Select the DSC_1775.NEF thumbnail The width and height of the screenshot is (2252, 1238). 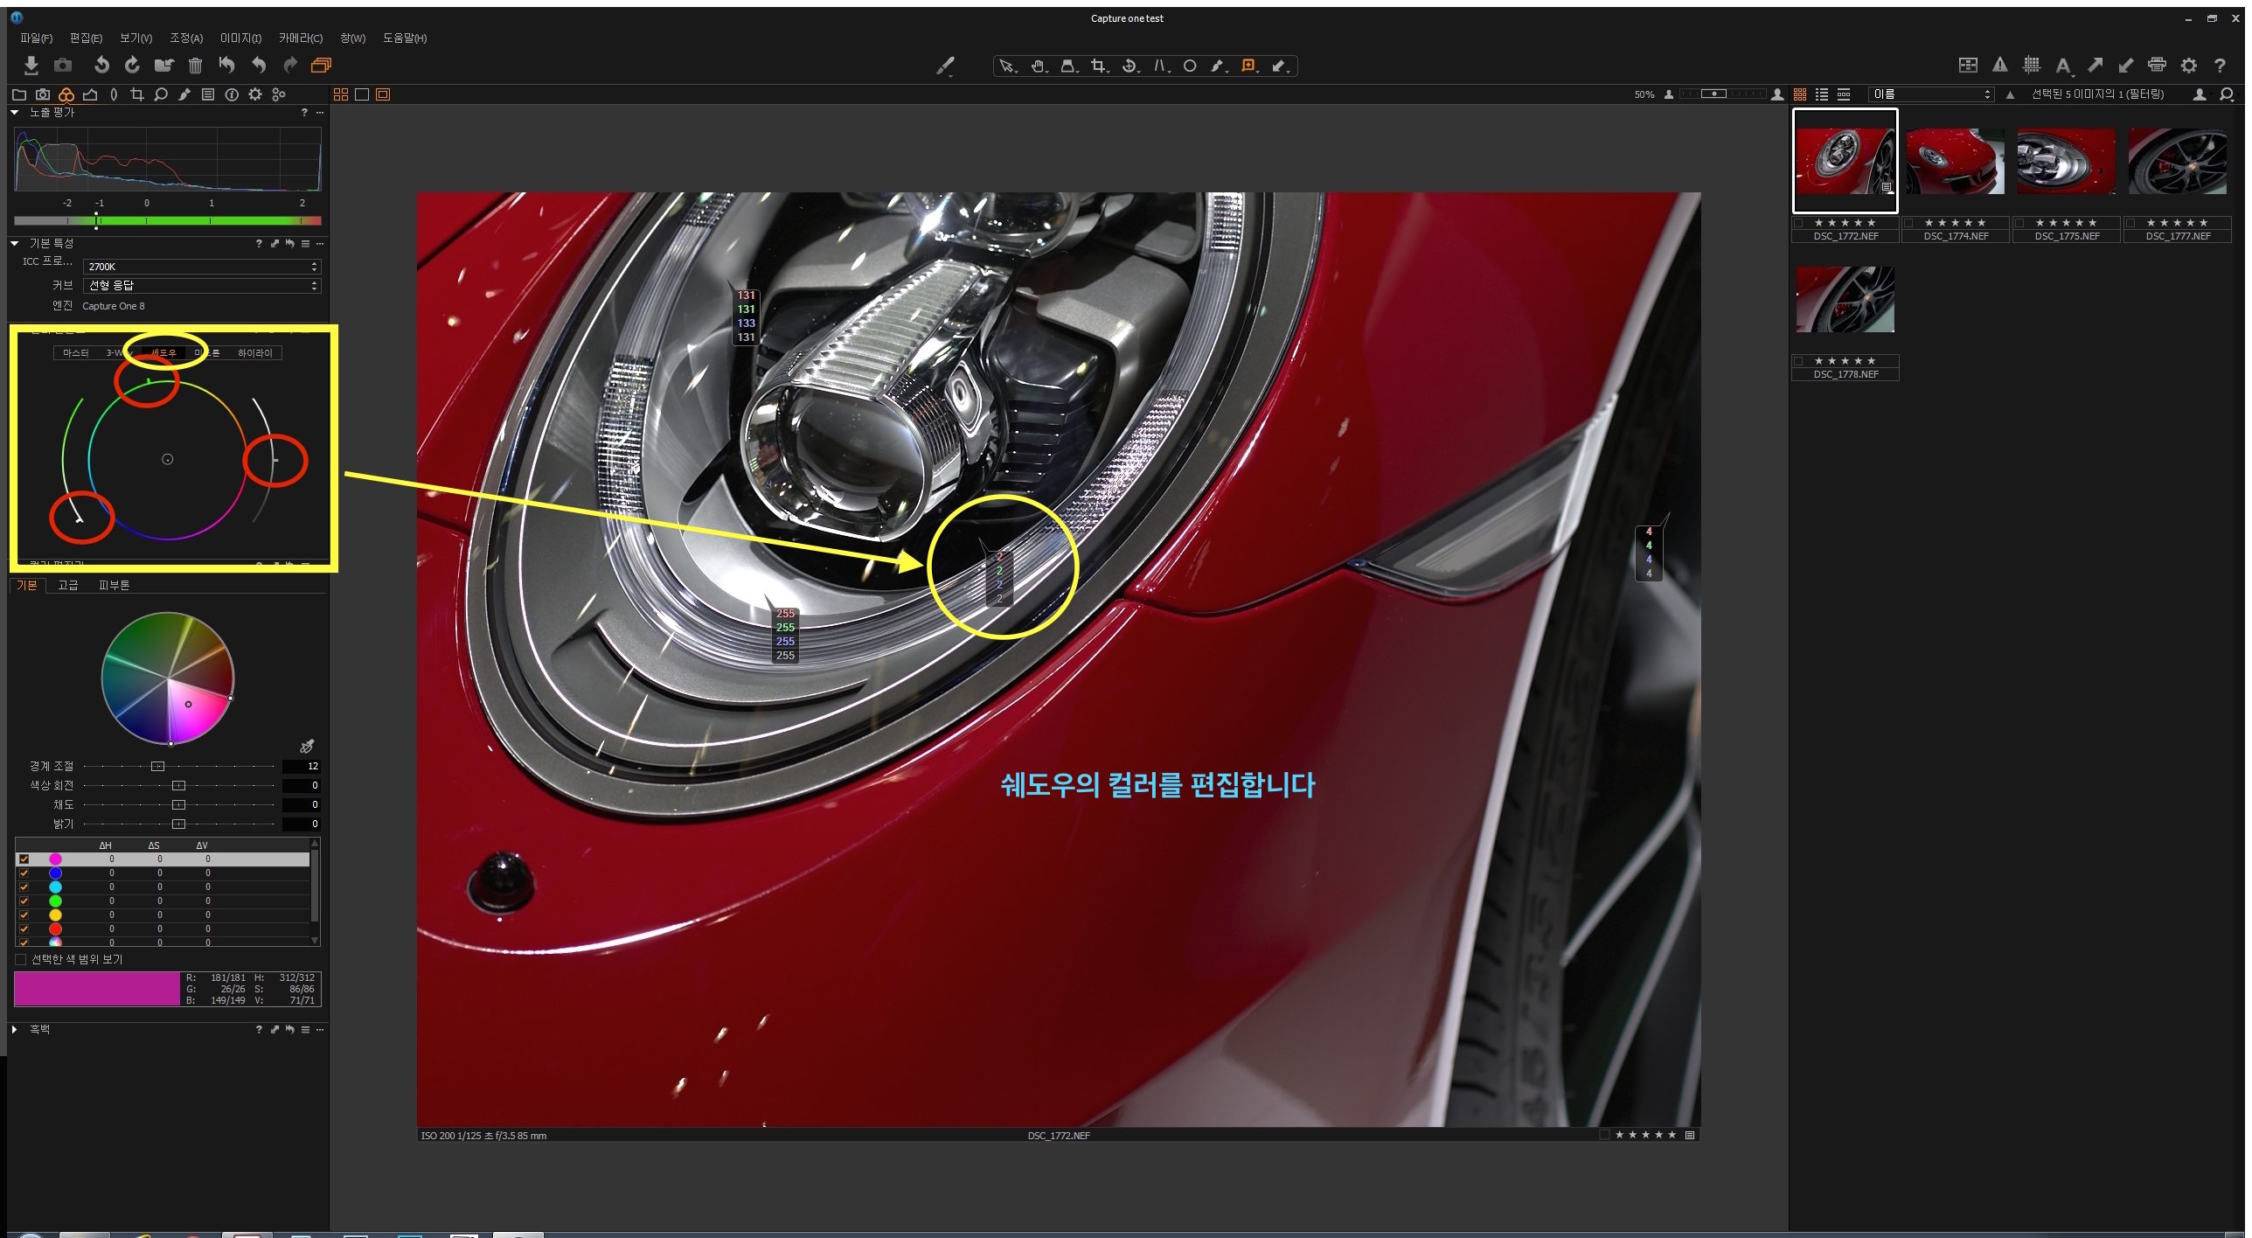(x=2066, y=163)
